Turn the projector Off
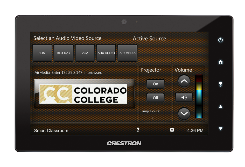Viewport: 245px width, 167px height. pos(156,98)
